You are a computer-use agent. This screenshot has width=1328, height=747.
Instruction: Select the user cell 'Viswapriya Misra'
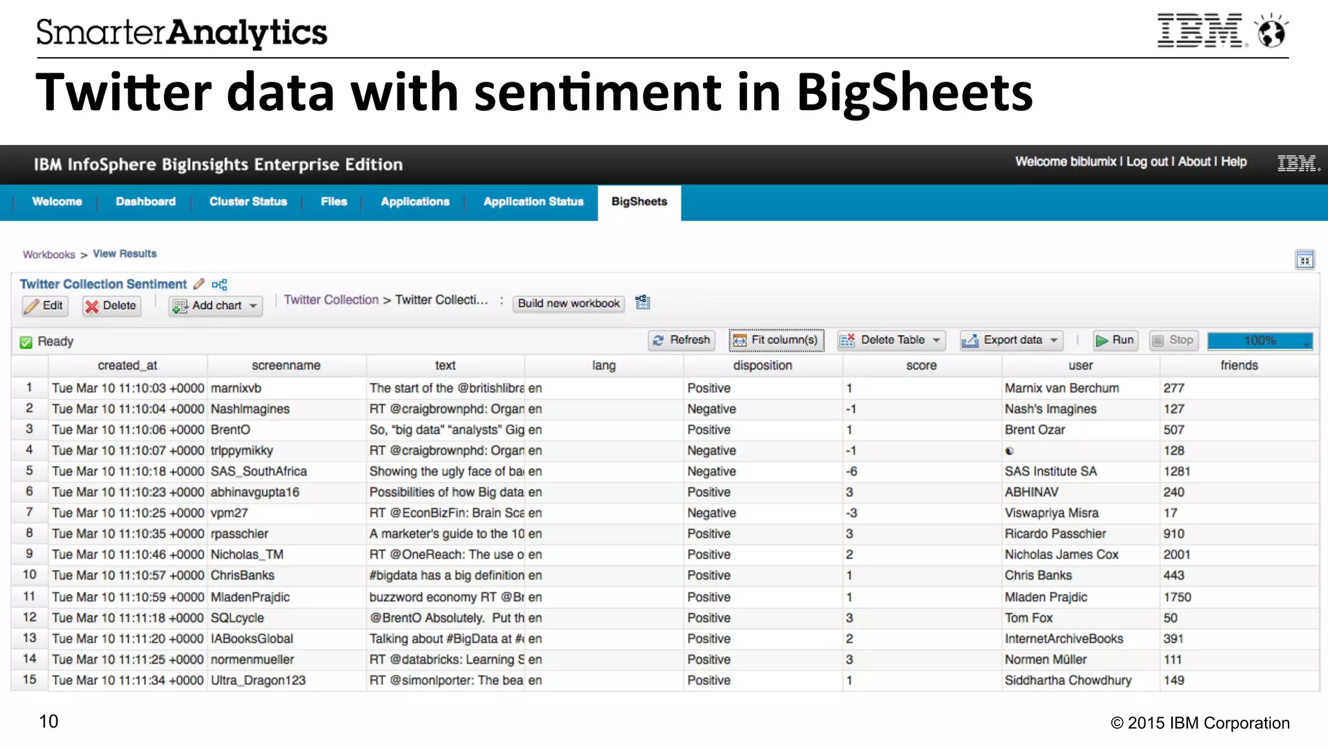1080,513
